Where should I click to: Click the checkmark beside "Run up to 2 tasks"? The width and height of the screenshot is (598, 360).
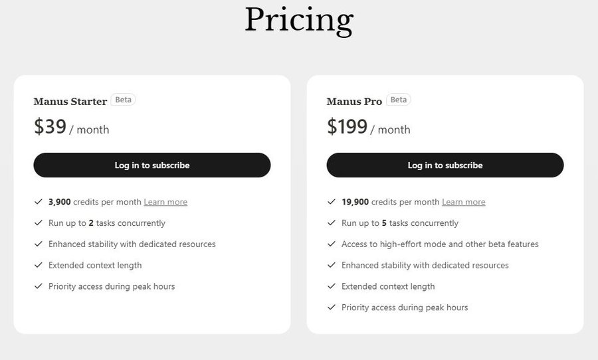tap(38, 223)
